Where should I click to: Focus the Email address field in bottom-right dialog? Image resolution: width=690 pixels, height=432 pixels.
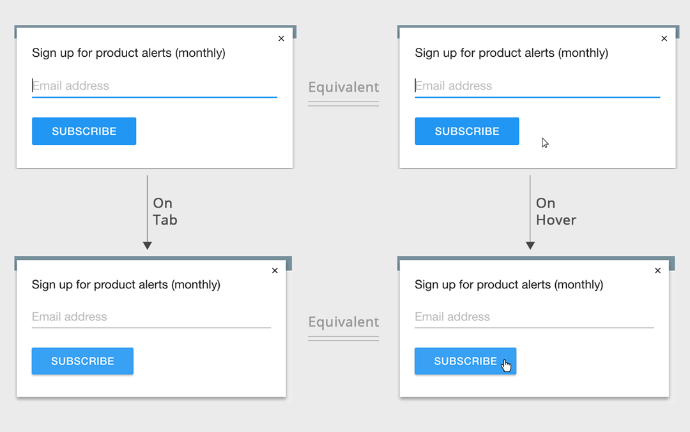(533, 317)
